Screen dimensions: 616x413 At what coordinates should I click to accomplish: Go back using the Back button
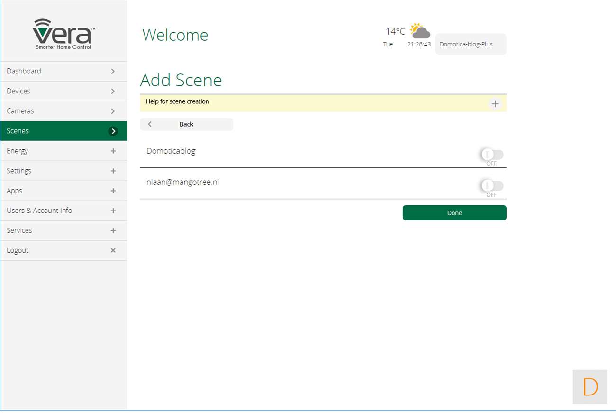point(186,124)
